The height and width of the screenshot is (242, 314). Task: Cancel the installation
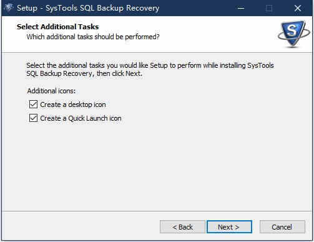click(282, 227)
